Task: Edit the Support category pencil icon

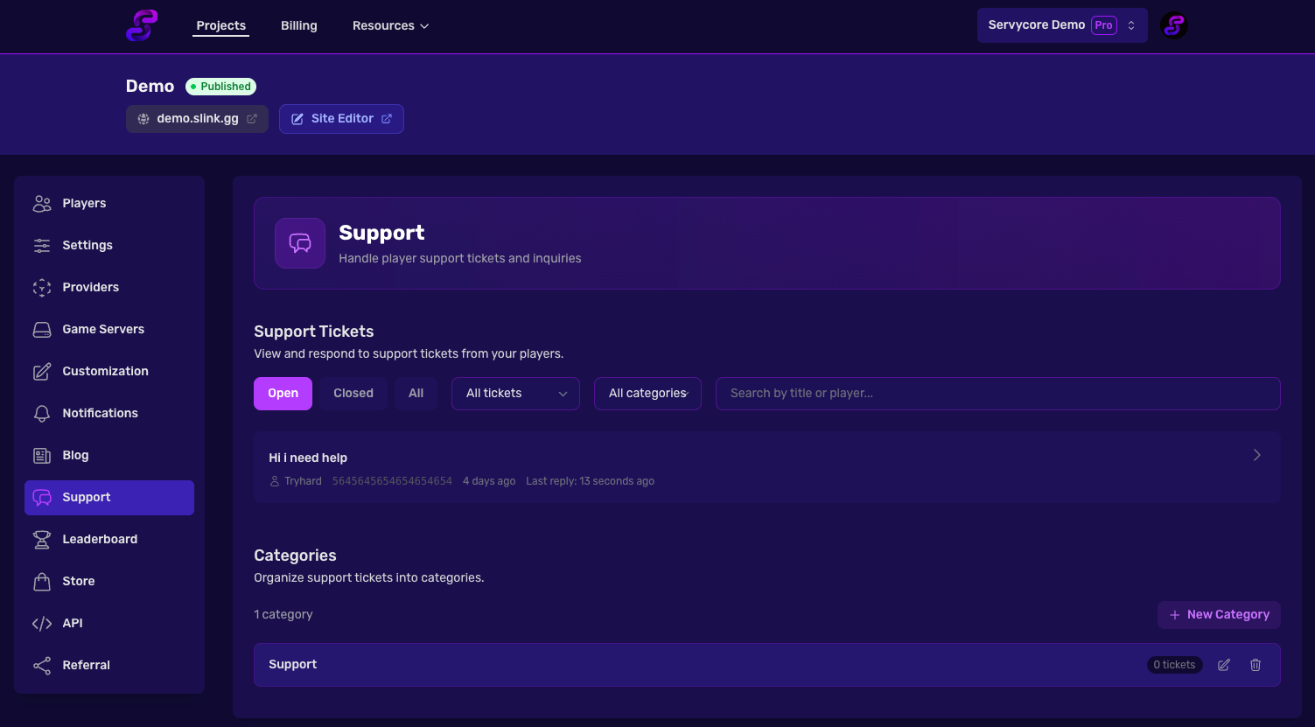Action: pyautogui.click(x=1224, y=665)
